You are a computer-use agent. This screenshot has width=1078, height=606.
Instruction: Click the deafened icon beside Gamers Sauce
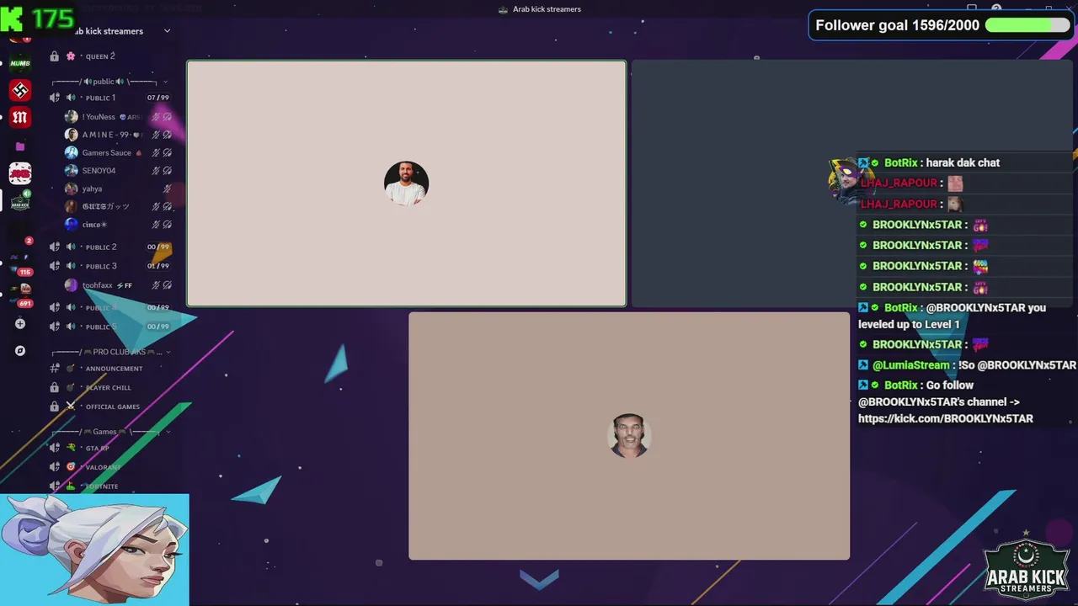pyautogui.click(x=168, y=153)
